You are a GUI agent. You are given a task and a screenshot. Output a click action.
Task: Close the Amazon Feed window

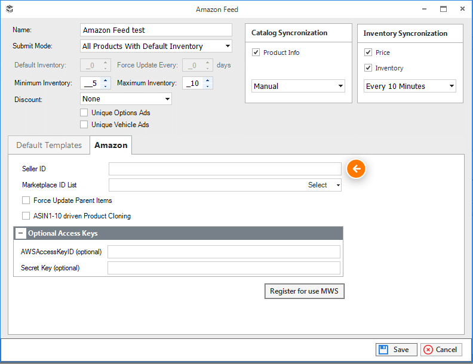[x=462, y=9]
